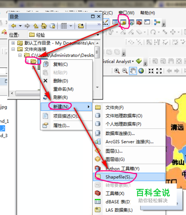
Task: Click the Geostatistical wizard diamond icon
Action: (139, 61)
